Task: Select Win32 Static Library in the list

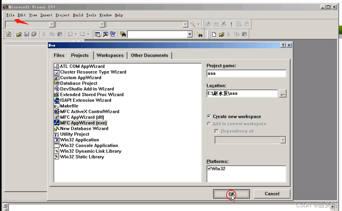Action: [82, 157]
